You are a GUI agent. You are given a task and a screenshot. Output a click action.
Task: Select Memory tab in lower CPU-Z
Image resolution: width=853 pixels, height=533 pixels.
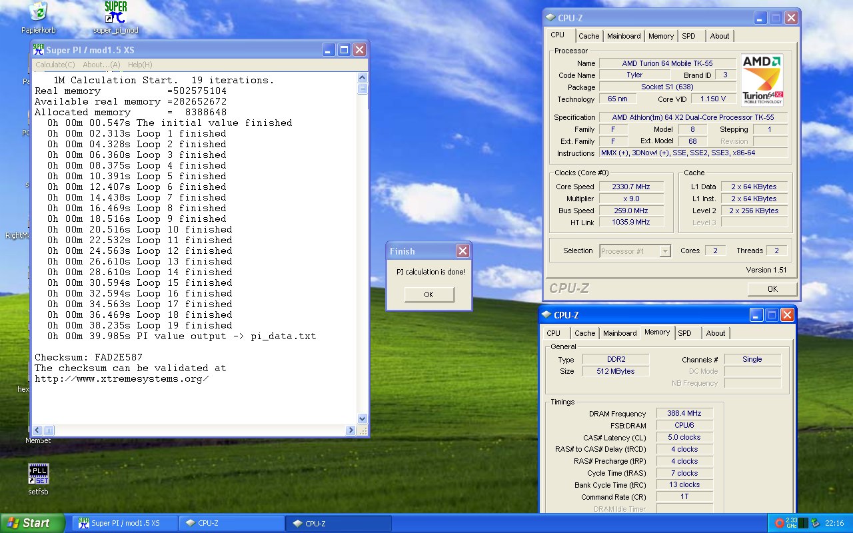[x=657, y=332]
